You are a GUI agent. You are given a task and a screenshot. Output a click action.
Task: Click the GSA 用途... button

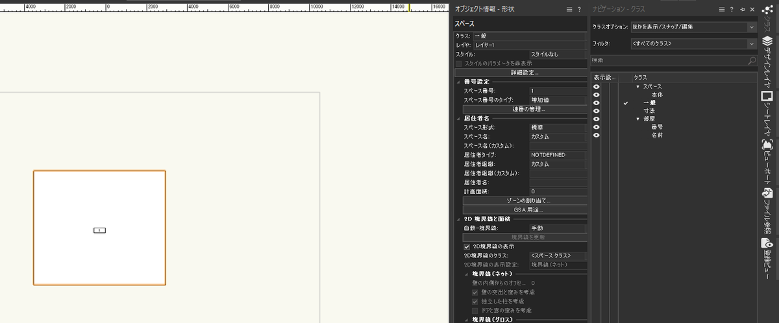click(524, 209)
